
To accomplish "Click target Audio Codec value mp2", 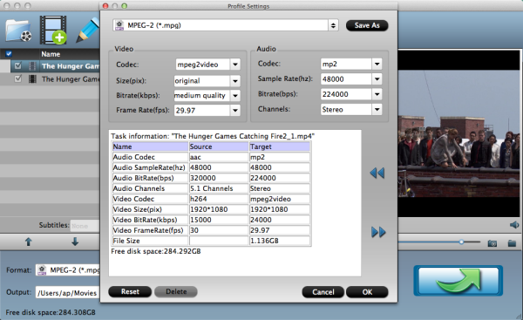I will [257, 157].
